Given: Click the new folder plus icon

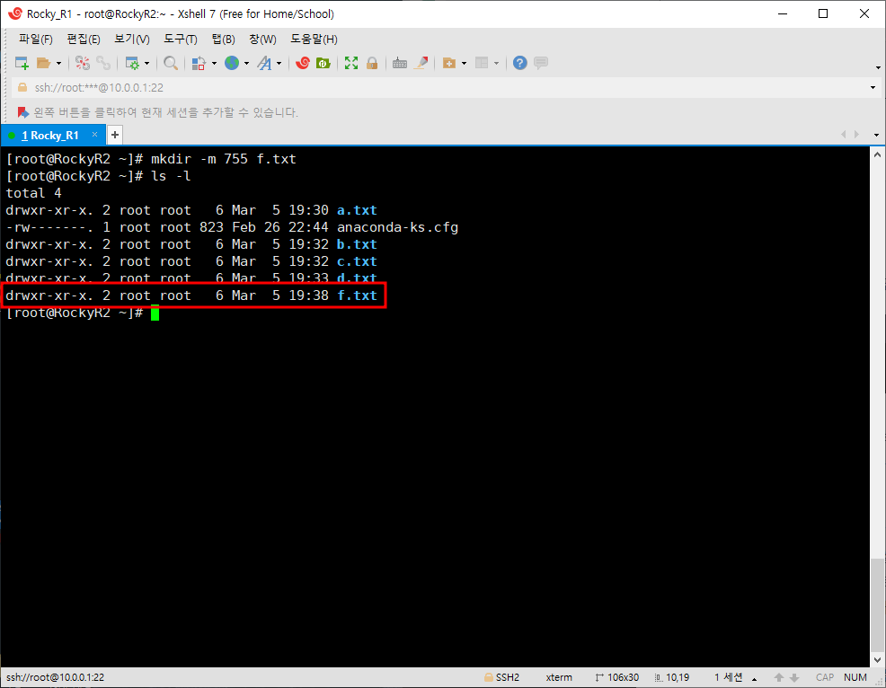Looking at the screenshot, I should tap(449, 63).
